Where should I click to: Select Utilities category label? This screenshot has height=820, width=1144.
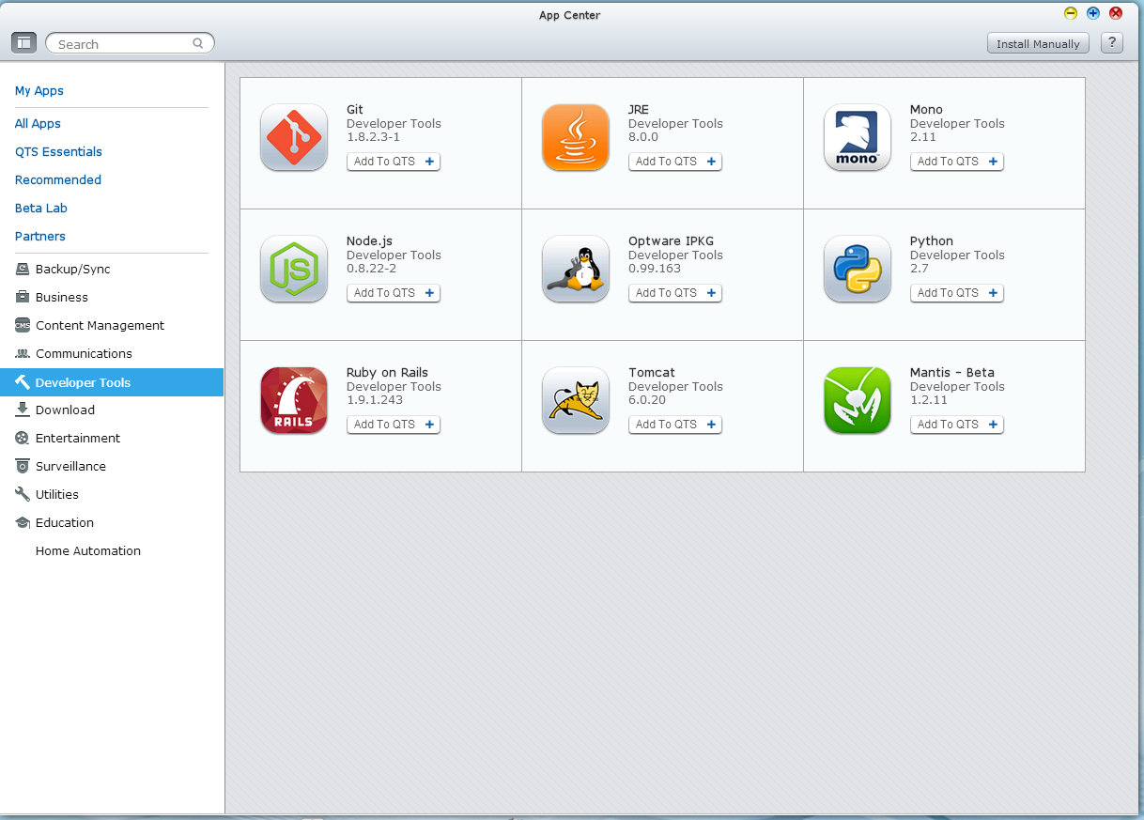click(57, 494)
